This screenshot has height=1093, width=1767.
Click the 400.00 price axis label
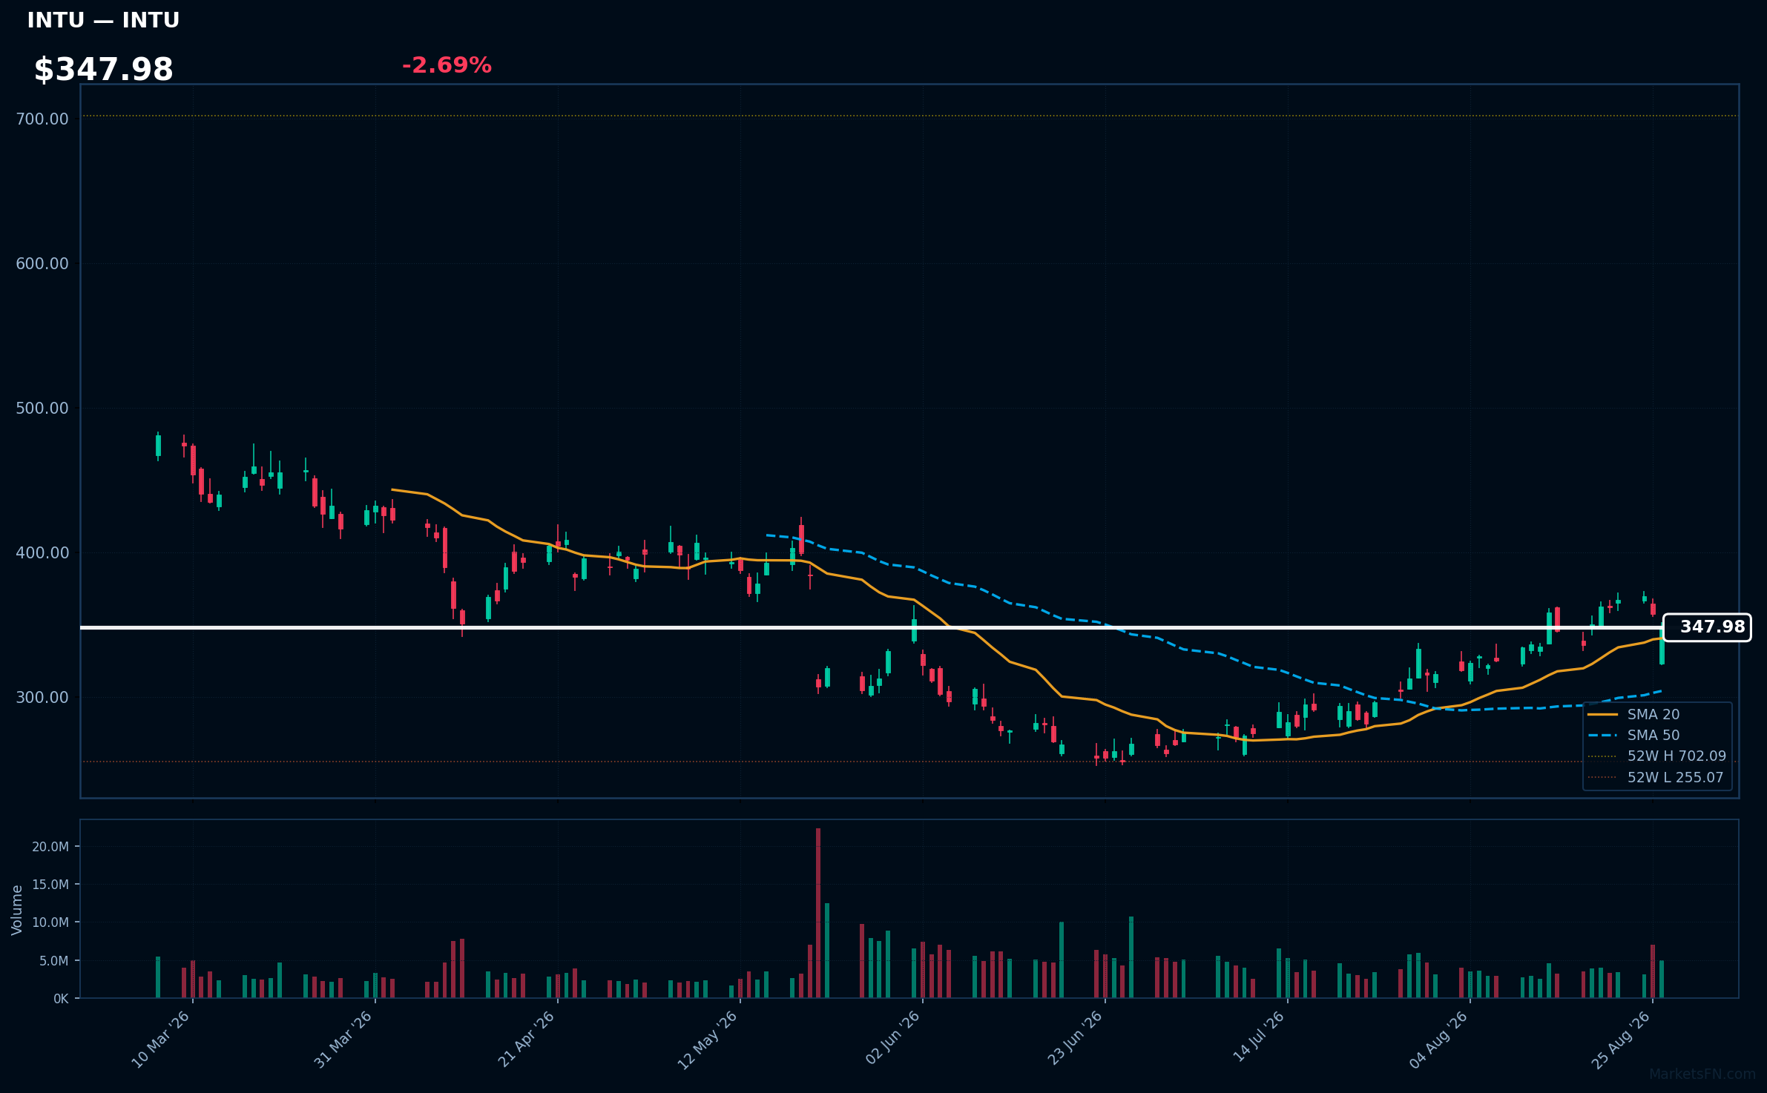[x=42, y=553]
